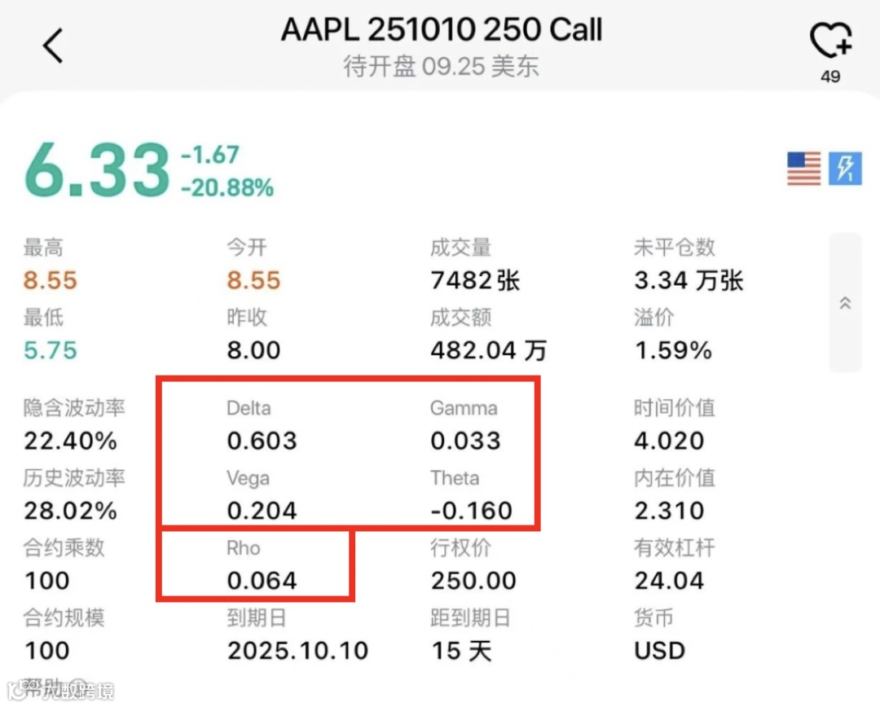
Task: Tap the 行权价 label
Action: (460, 547)
